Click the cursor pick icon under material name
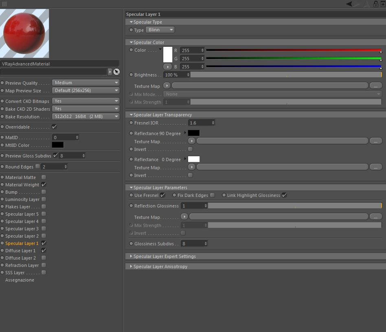386x332 pixels. pos(116,72)
